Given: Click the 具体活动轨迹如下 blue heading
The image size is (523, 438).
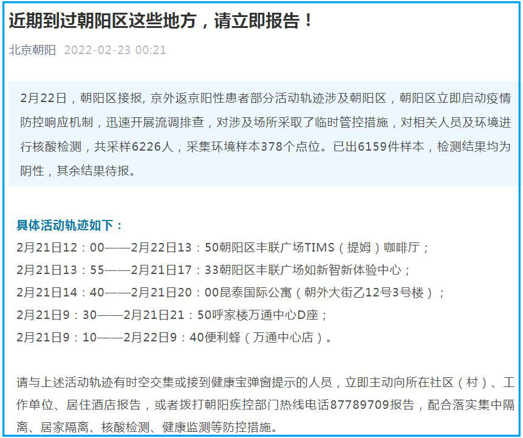Looking at the screenshot, I should coord(70,225).
